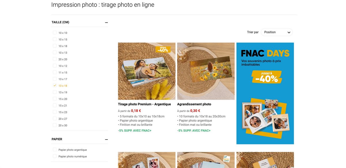Check the 15 x 21 size filter
Viewport: 346px width, 168px height.
pos(55,105)
